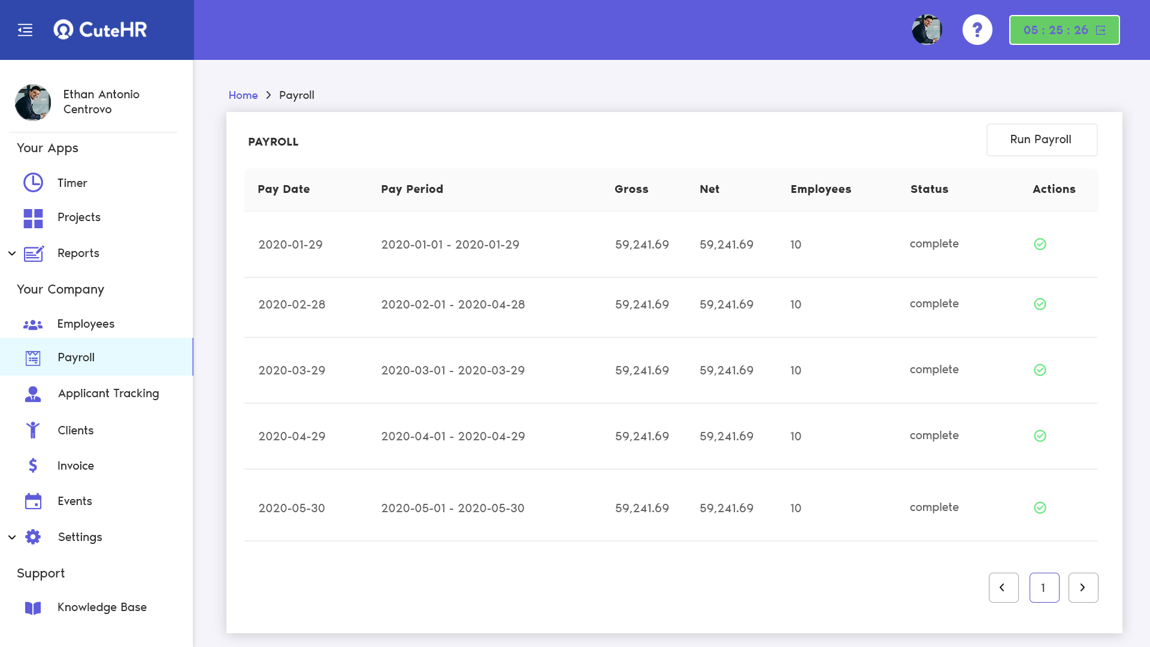Open the Events calendar icon
Image resolution: width=1150 pixels, height=647 pixels.
[33, 501]
